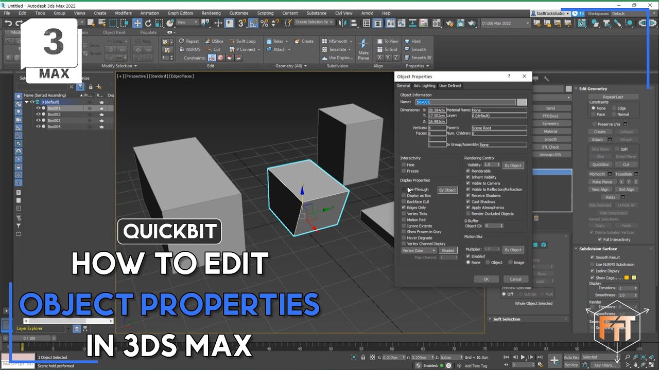Click the Swift Loop tool in ribbon

(x=241, y=41)
